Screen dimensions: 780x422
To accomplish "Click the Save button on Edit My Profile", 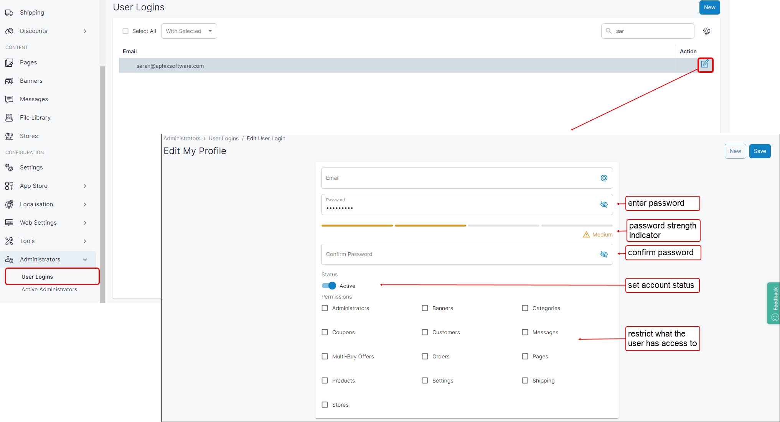I will pos(760,151).
